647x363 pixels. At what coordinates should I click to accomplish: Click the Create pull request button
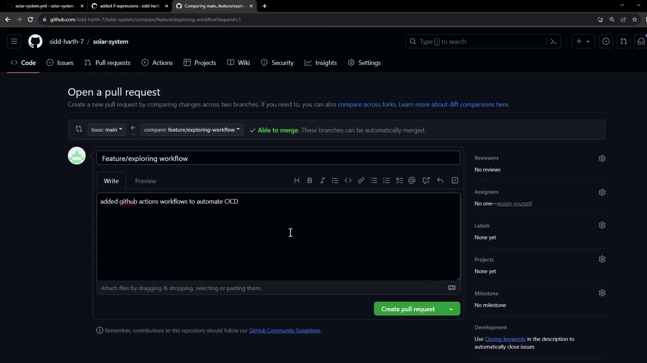(x=408, y=309)
